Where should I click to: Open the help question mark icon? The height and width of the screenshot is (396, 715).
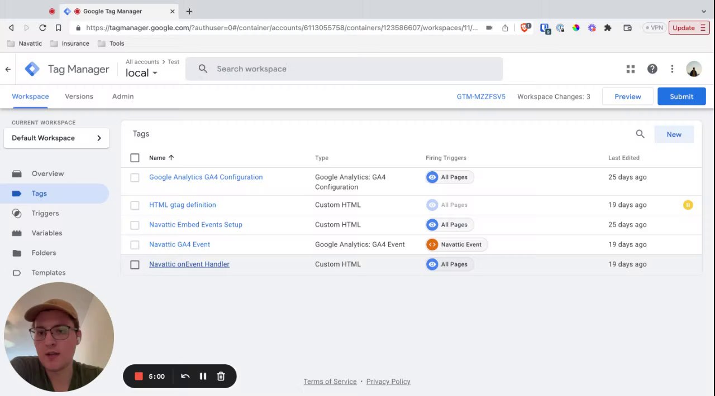[652, 69]
